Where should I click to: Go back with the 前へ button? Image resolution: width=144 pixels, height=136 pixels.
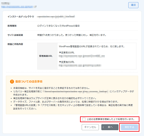click(110, 127)
